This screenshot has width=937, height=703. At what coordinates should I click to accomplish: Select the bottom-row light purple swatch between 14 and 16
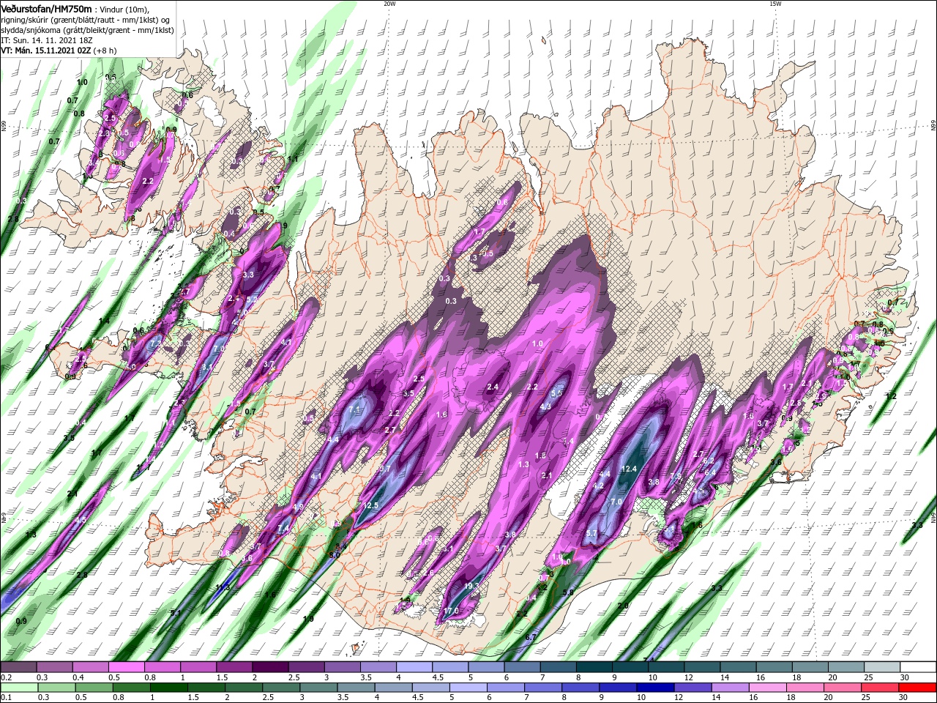(731, 688)
